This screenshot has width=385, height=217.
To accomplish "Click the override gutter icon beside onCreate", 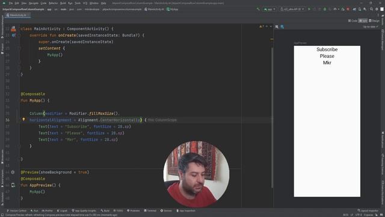I will tap(13, 35).
